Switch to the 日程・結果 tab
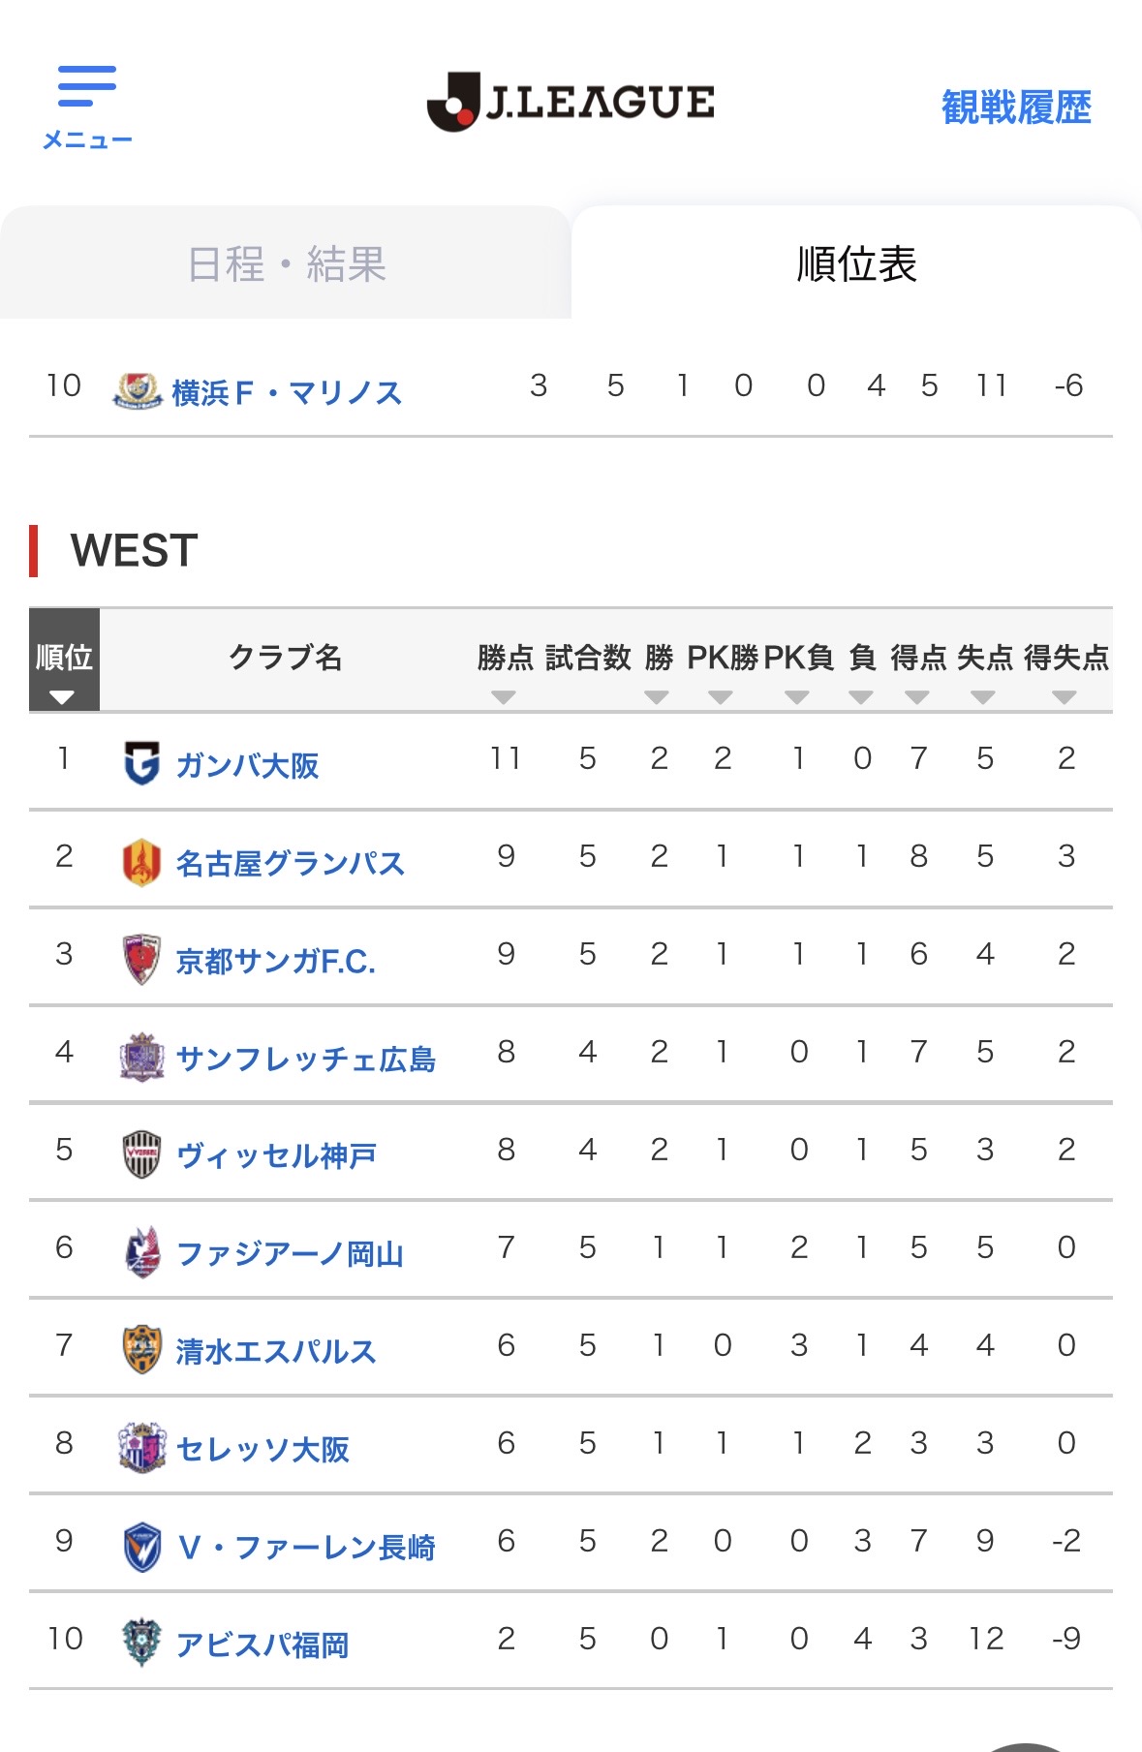The image size is (1142, 1752). pos(287,264)
